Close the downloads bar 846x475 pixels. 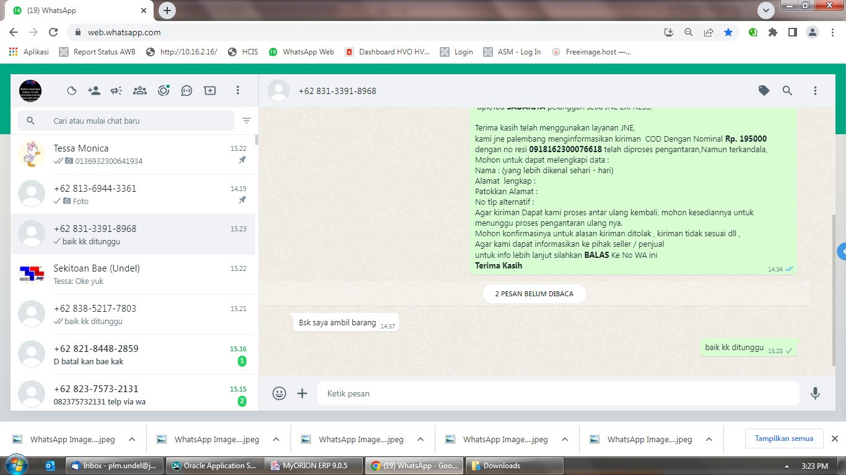(x=834, y=439)
